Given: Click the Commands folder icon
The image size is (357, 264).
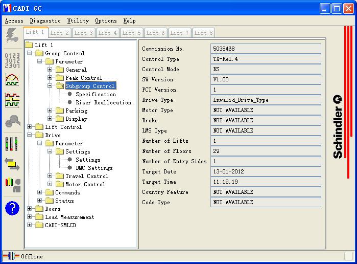Looking at the screenshot, I should [x=50, y=192].
